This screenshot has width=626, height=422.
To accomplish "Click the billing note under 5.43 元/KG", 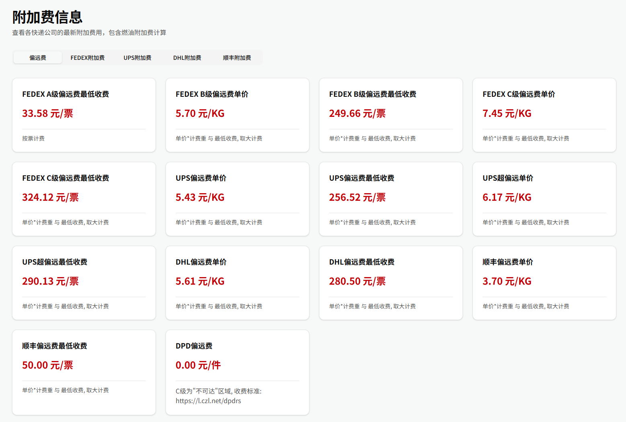I will 219,222.
